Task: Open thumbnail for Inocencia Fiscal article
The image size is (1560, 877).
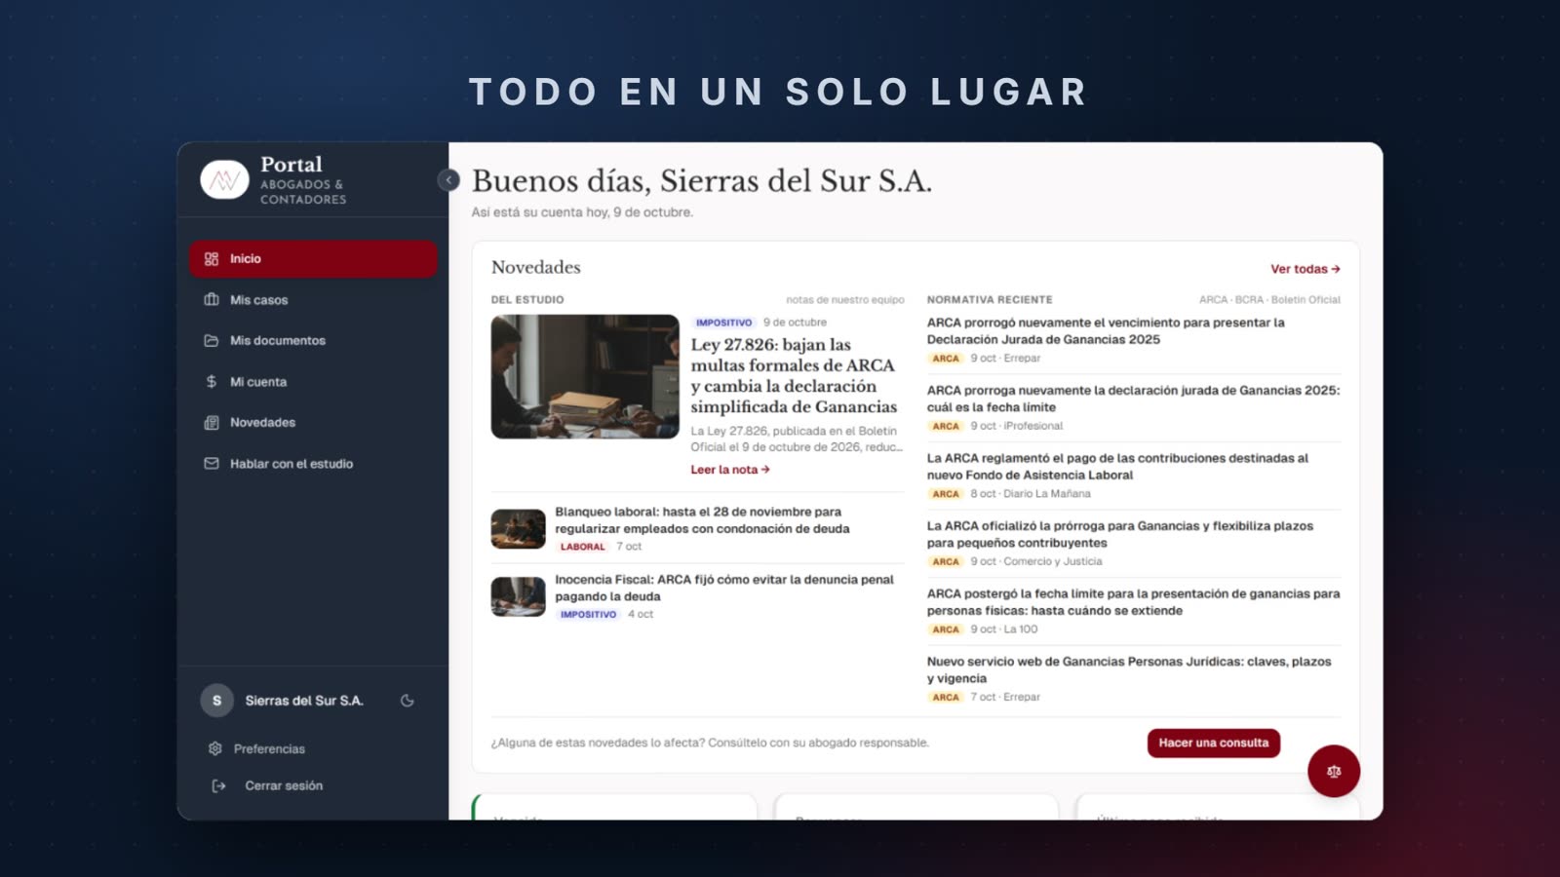Action: [x=518, y=596]
